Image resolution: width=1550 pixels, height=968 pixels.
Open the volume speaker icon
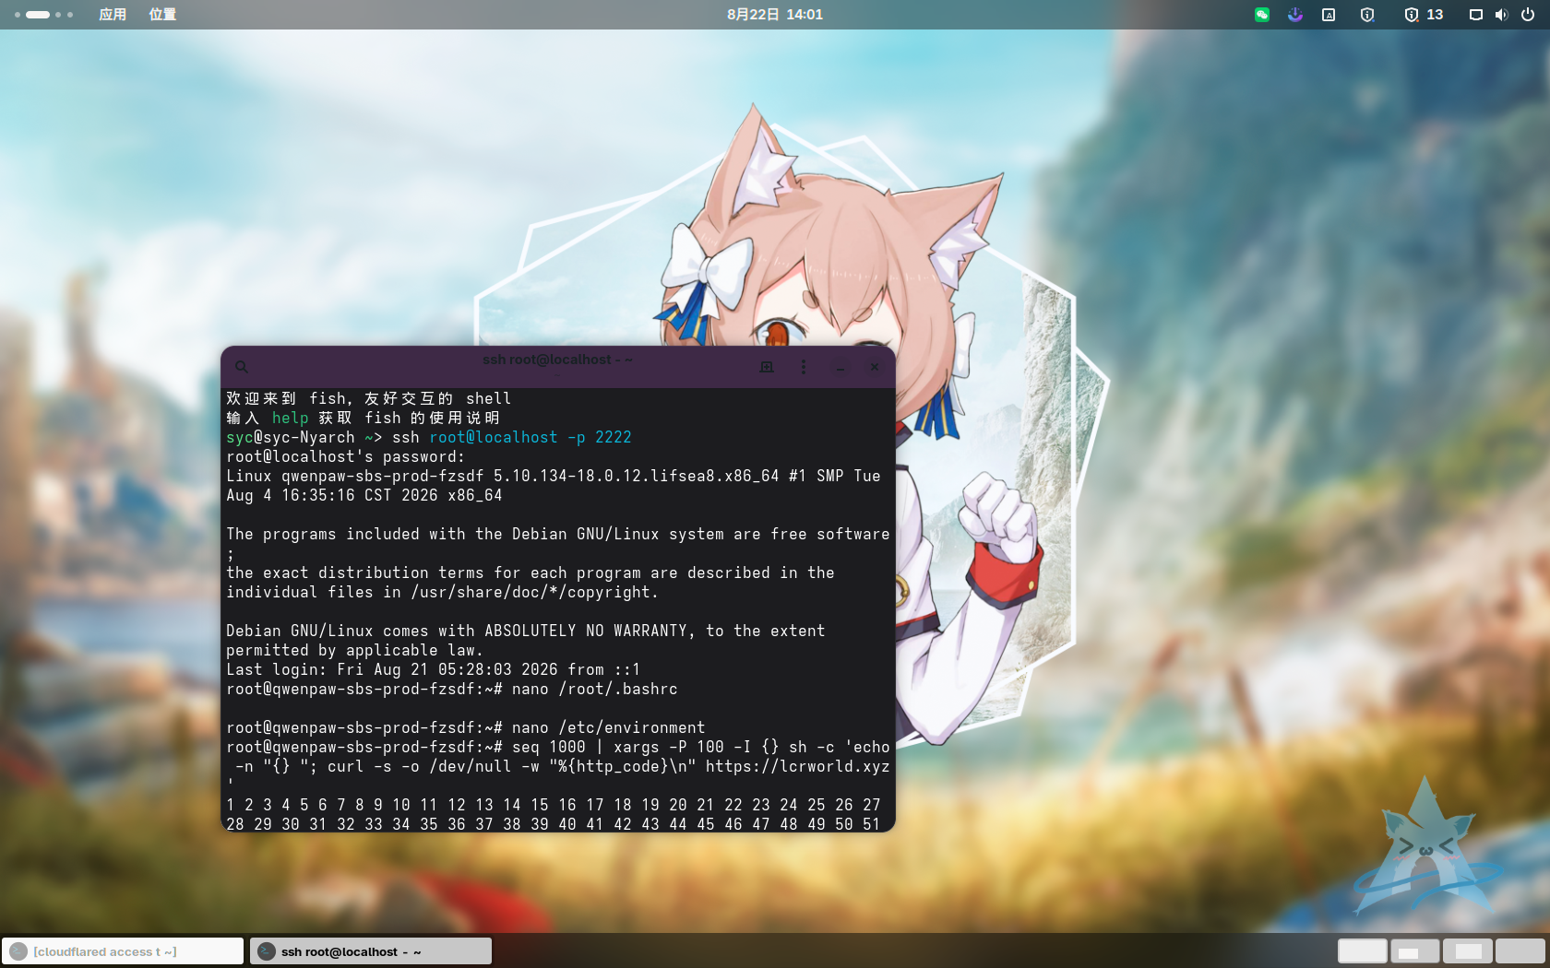point(1502,15)
